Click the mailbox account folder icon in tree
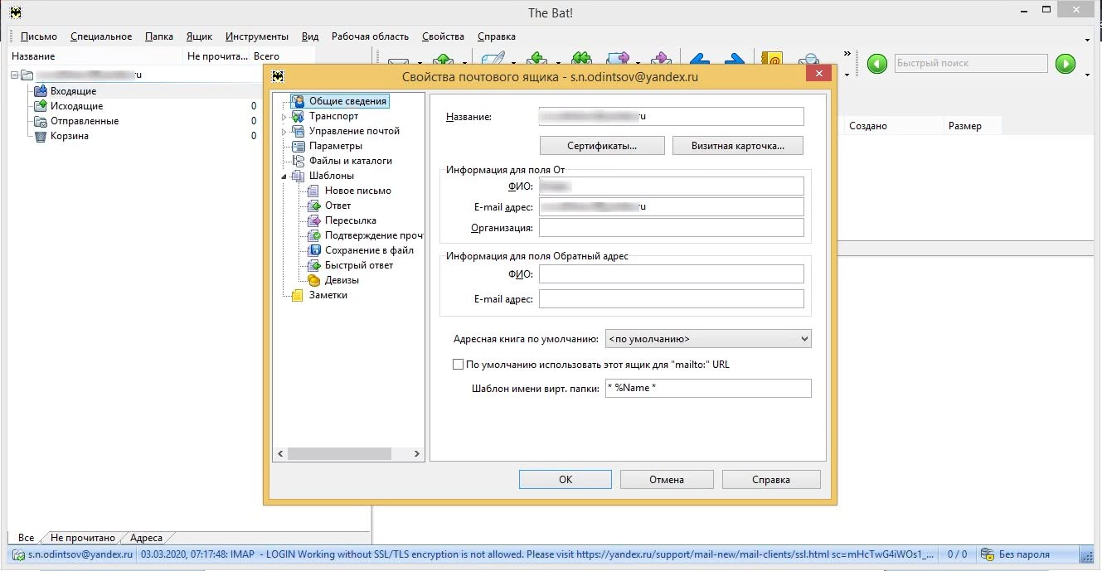The width and height of the screenshot is (1102, 571). (26, 75)
